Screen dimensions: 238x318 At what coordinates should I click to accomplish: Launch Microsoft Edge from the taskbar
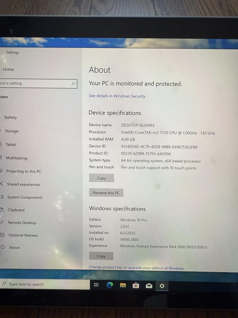click(110, 285)
